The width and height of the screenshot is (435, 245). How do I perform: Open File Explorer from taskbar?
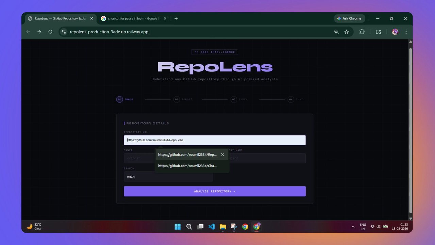pyautogui.click(x=223, y=227)
